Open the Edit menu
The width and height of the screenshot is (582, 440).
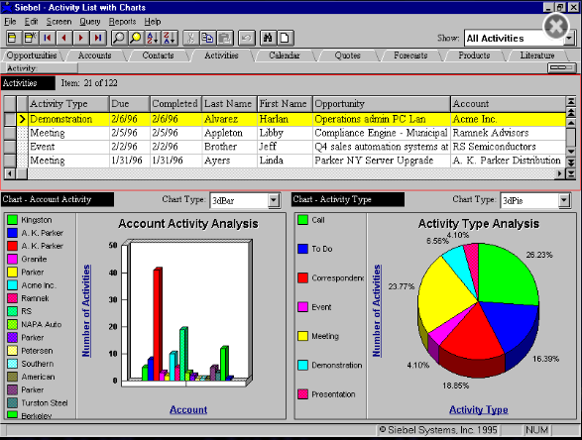point(31,22)
